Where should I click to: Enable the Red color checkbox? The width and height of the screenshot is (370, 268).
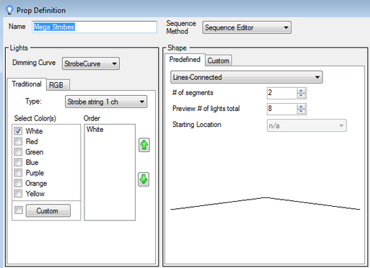[x=18, y=141]
